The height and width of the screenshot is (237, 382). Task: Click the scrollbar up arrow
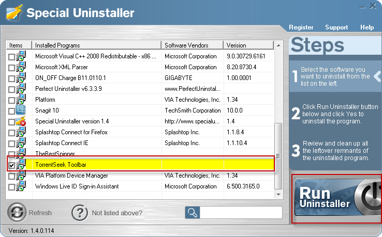278,45
